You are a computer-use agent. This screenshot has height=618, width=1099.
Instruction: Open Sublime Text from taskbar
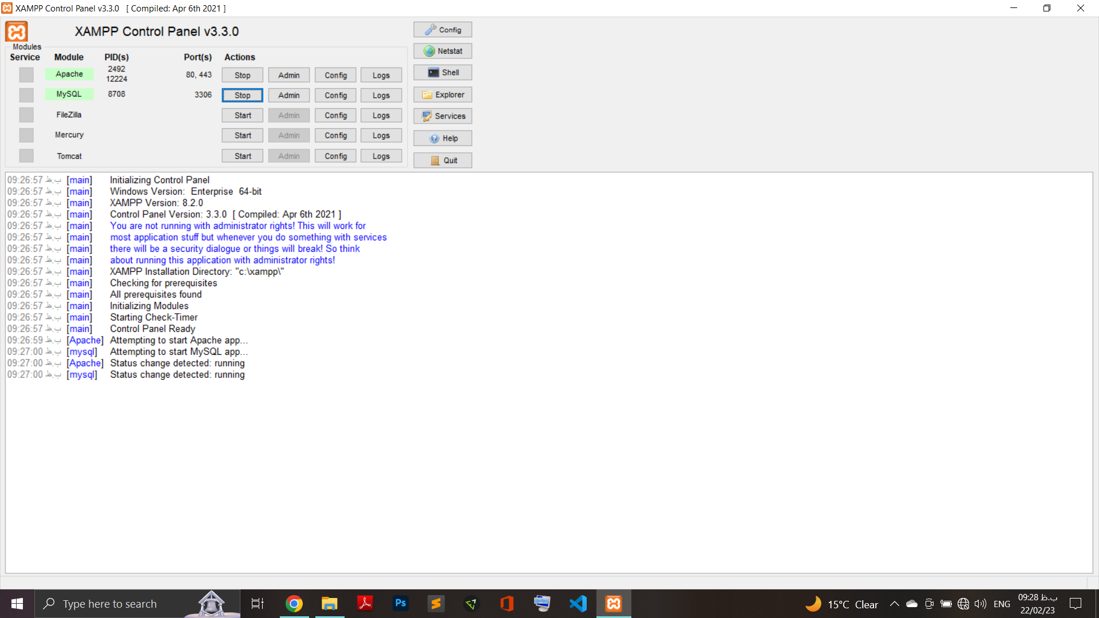click(436, 604)
